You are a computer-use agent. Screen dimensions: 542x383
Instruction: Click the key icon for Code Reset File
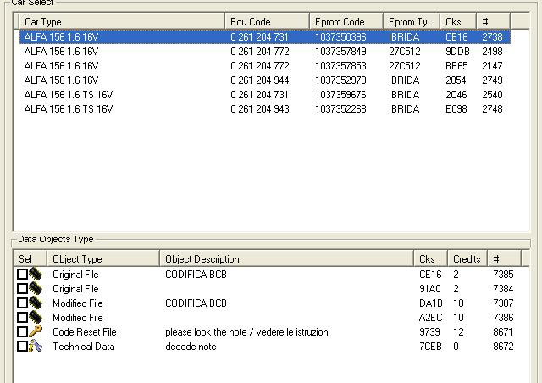[x=35, y=332]
